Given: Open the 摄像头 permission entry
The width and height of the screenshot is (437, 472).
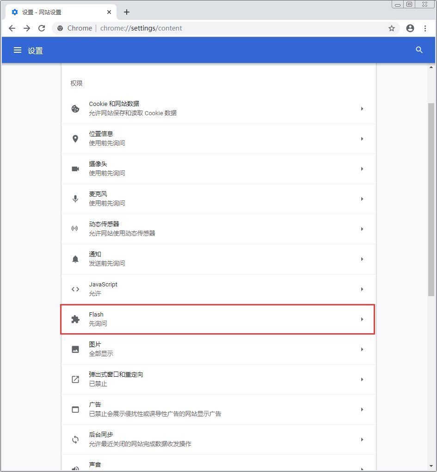Looking at the screenshot, I should (x=219, y=169).
